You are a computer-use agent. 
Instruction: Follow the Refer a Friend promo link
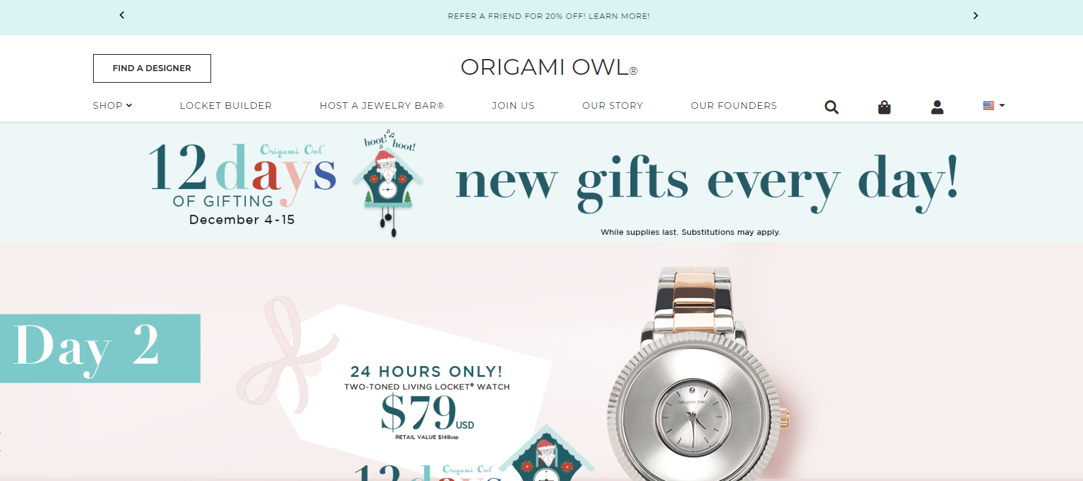coord(549,16)
